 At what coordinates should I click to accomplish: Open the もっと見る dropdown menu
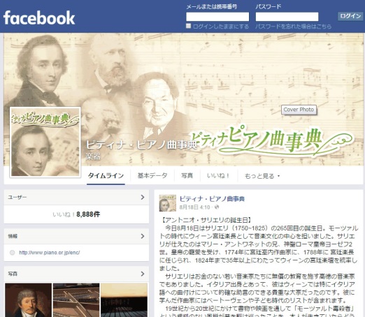tap(262, 176)
